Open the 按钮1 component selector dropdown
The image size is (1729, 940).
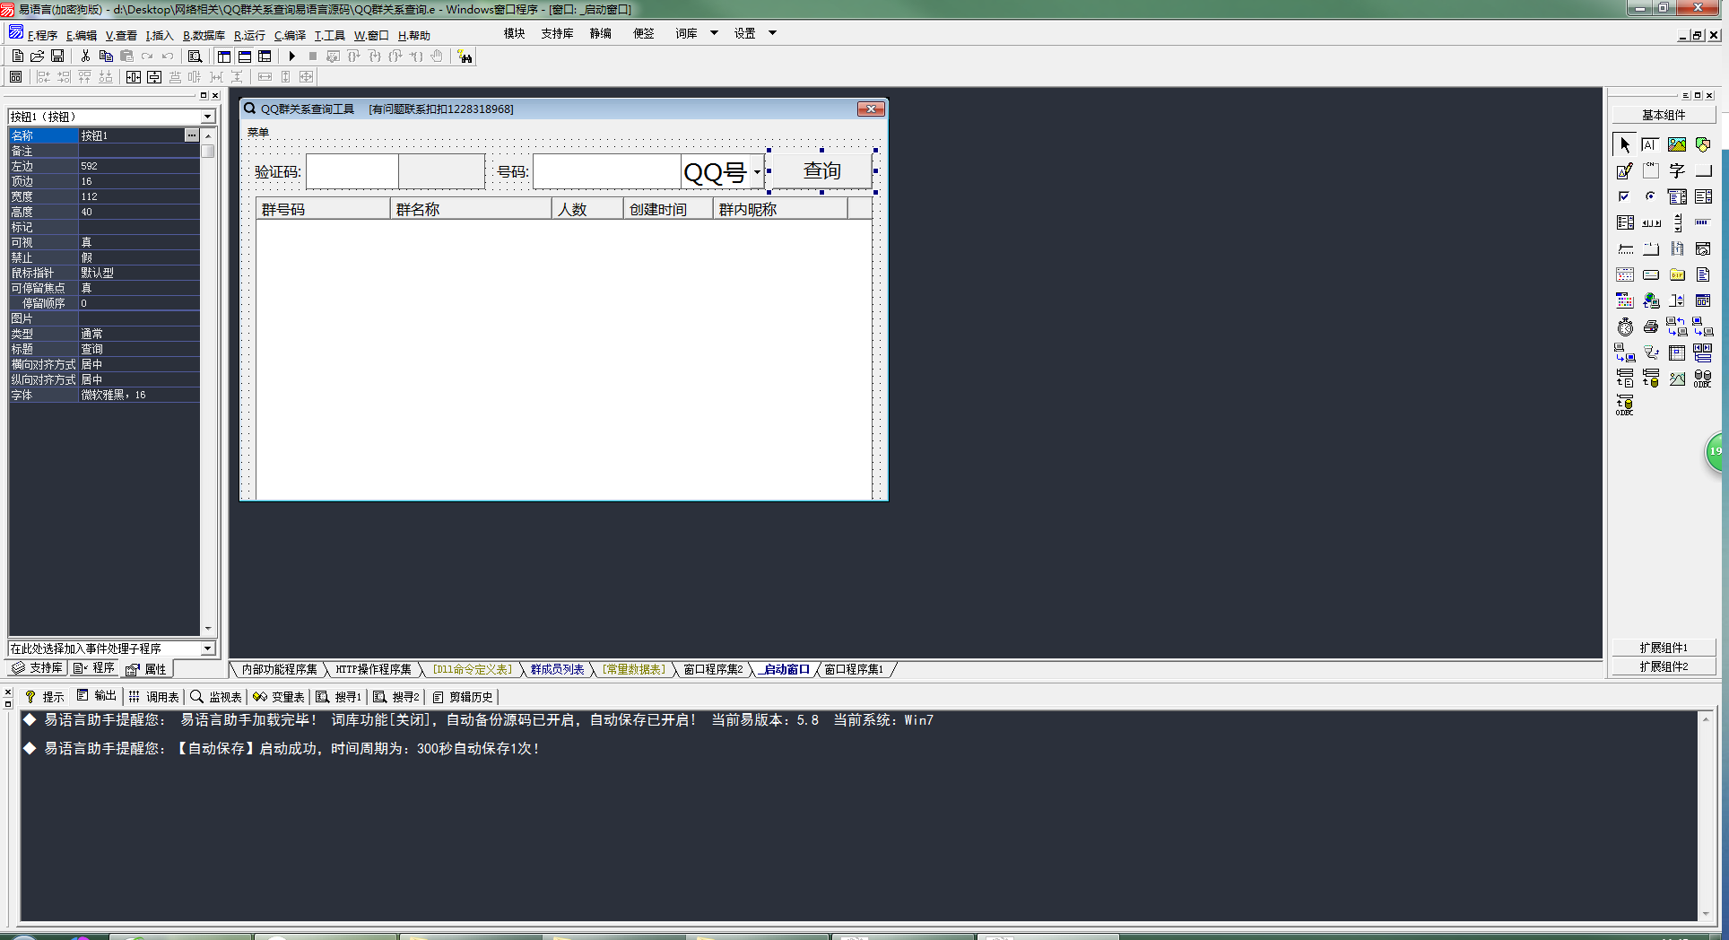pos(207,117)
